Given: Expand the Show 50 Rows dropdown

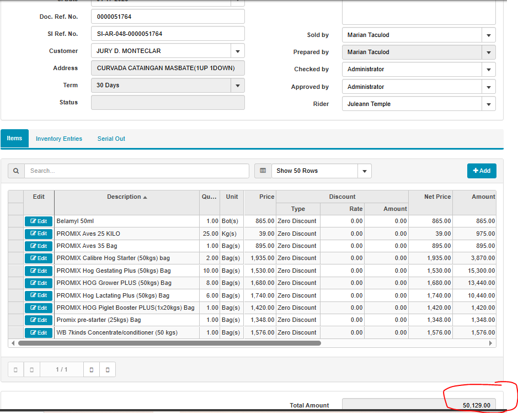Looking at the screenshot, I should pyautogui.click(x=364, y=171).
